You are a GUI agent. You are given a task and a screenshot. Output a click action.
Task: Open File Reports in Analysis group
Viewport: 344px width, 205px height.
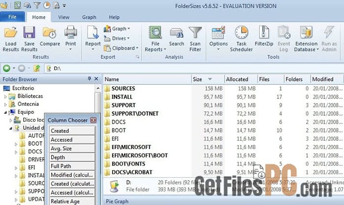pyautogui.click(x=155, y=39)
